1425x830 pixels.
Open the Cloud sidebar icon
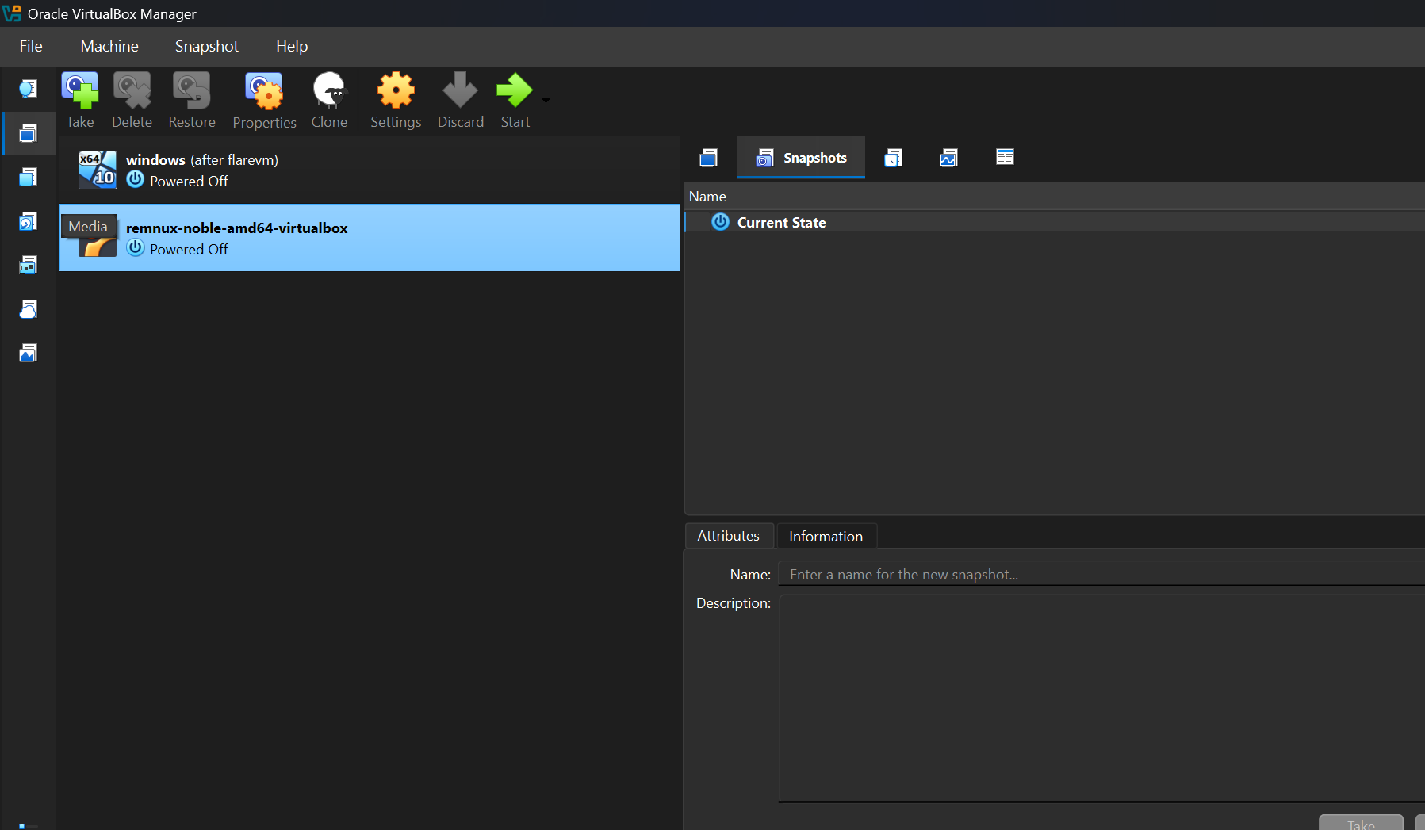28,309
